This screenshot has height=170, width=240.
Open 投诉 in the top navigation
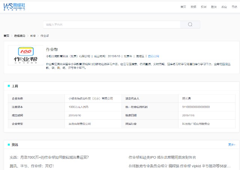[x=204, y=7]
